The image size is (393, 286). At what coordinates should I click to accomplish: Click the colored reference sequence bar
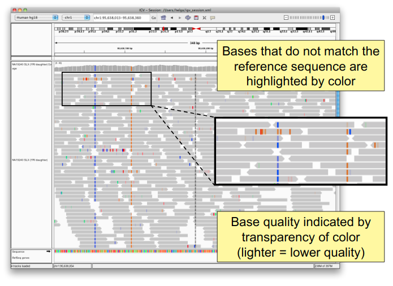(135, 251)
